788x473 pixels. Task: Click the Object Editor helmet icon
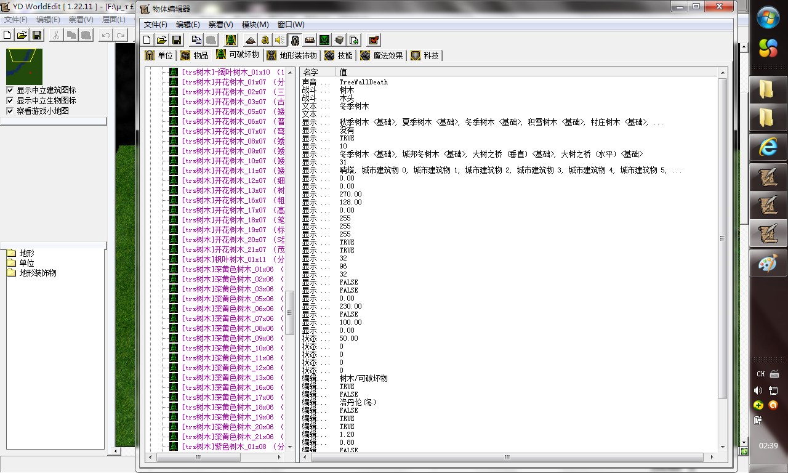(294, 40)
